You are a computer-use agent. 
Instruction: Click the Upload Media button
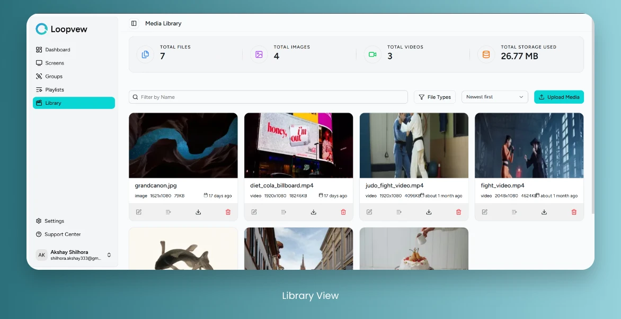559,97
